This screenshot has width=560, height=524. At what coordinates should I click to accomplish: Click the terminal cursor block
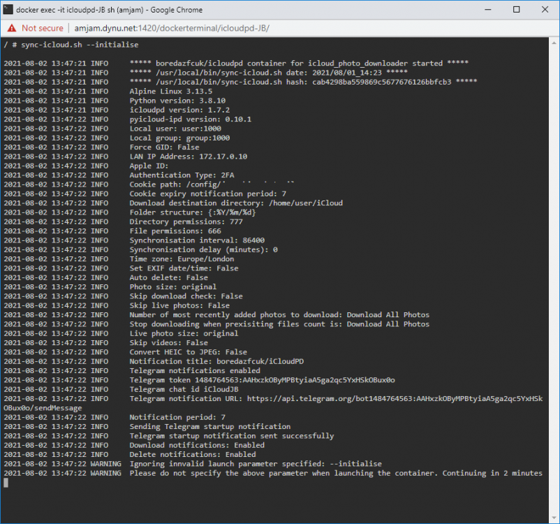[x=6, y=483]
